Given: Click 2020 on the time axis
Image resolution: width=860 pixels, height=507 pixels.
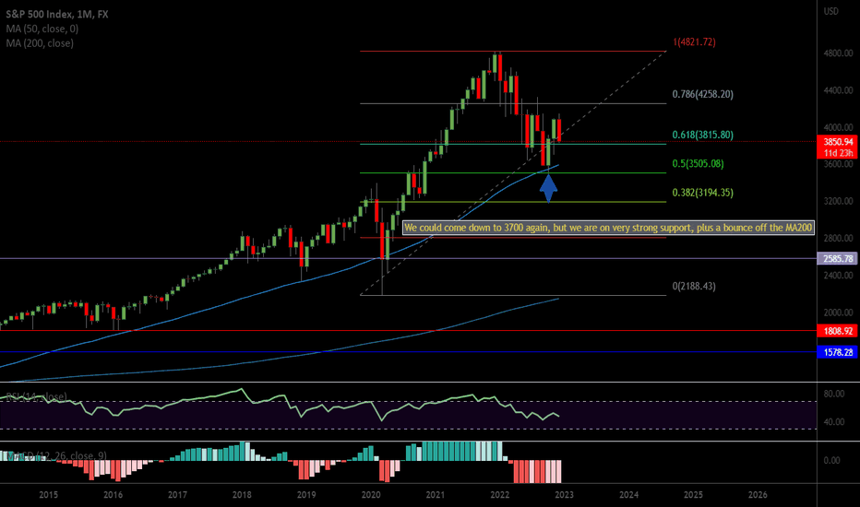Looking at the screenshot, I should coord(371,495).
